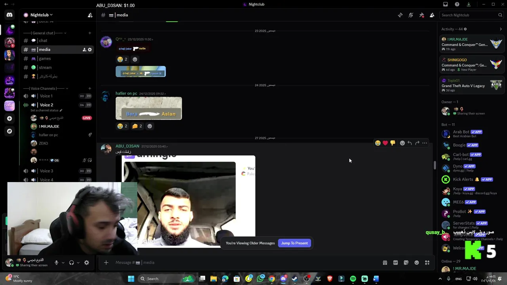
Task: Click plus attachment button in message bar
Action: coord(106,262)
